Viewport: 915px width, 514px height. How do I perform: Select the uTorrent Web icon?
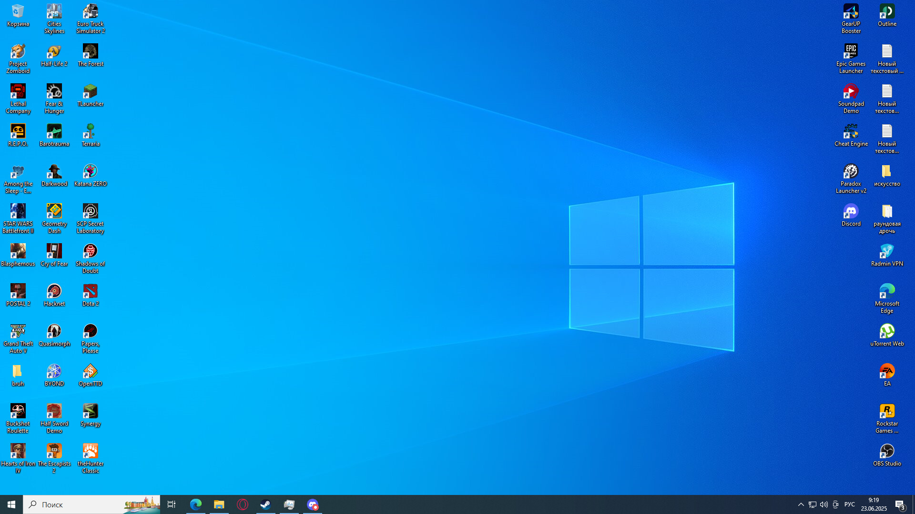click(x=887, y=336)
